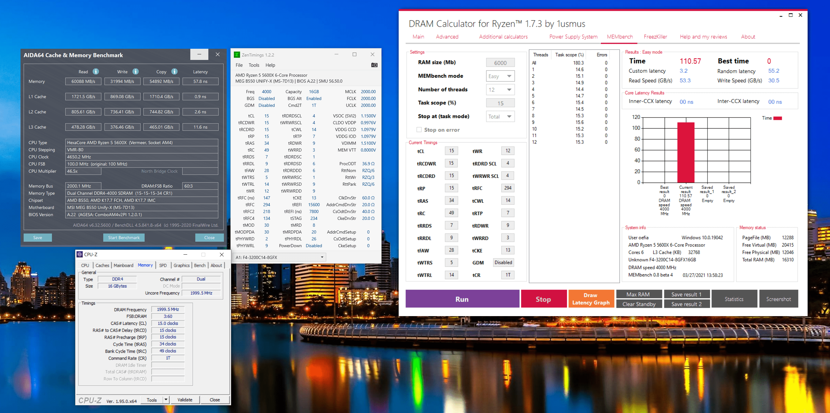The width and height of the screenshot is (830, 413).
Task: Click the Save result 1 button
Action: [x=686, y=294]
